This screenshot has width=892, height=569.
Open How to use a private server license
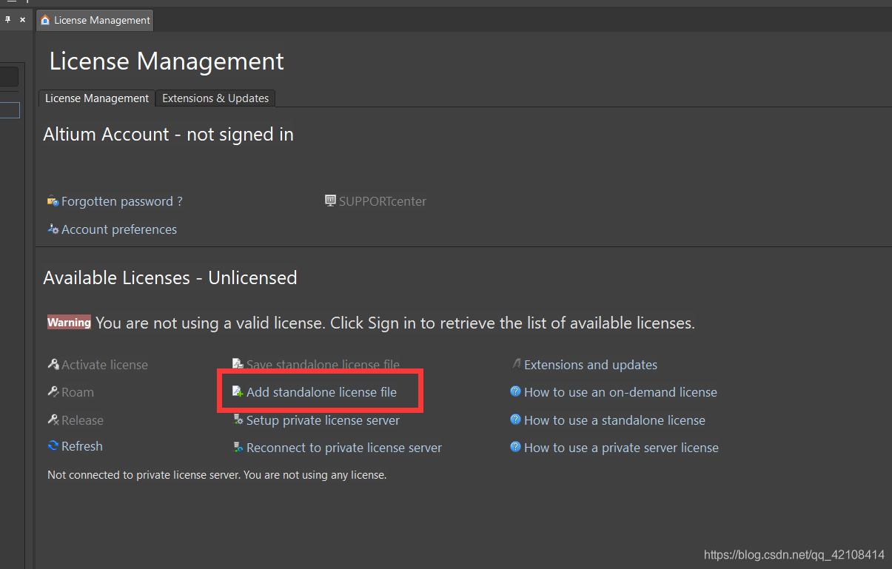click(x=621, y=448)
